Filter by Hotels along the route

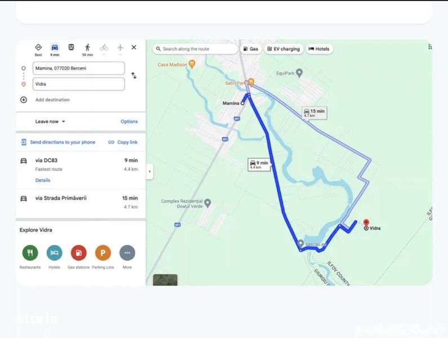(x=319, y=49)
